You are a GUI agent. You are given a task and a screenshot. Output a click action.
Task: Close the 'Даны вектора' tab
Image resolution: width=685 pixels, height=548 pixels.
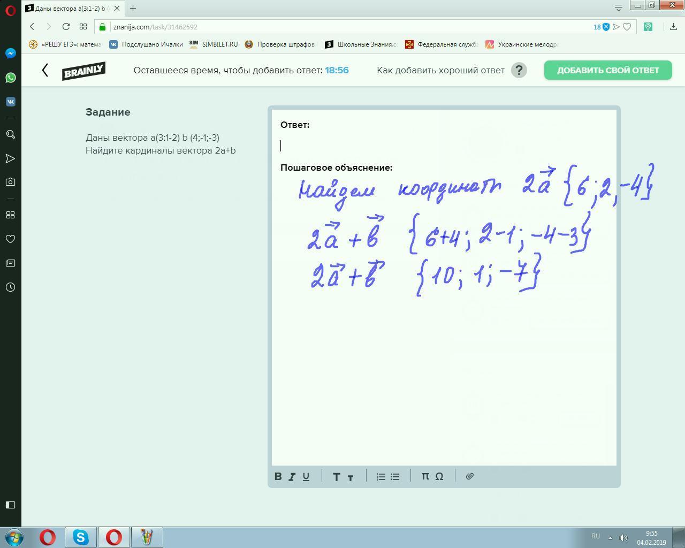pos(117,8)
